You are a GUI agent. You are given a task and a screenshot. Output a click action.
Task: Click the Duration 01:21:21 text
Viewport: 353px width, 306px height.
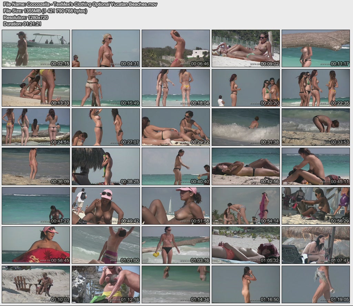pos(22,24)
